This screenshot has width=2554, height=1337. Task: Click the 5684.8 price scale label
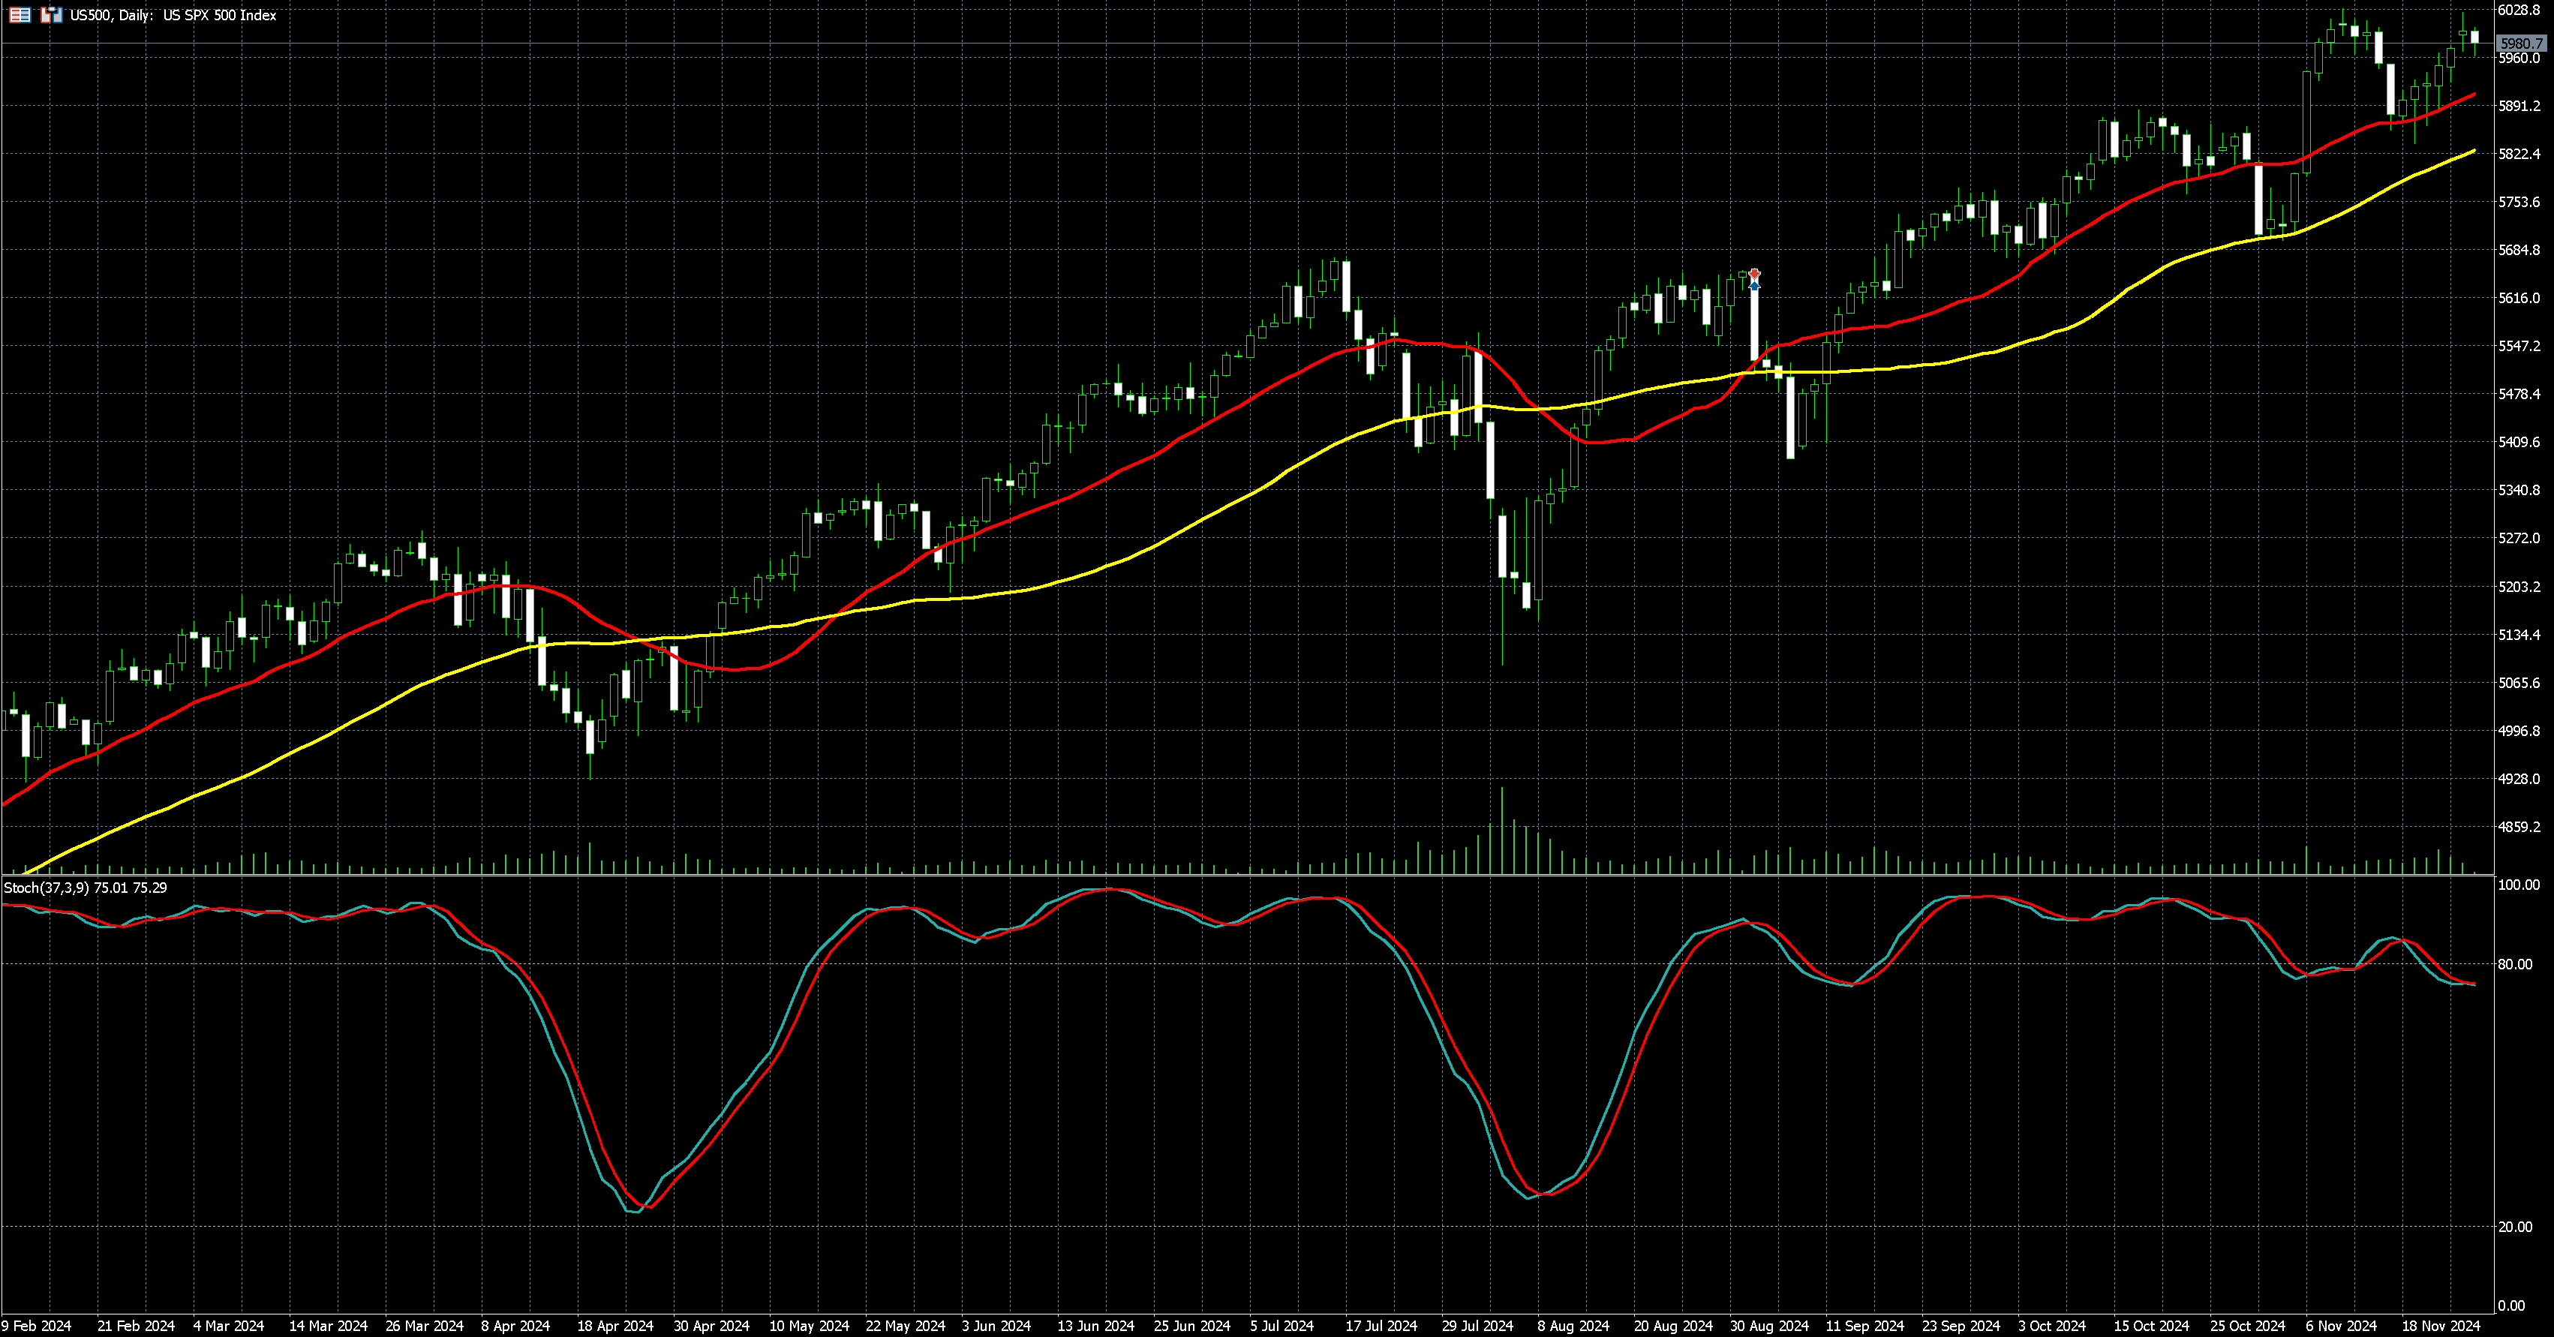[x=2518, y=250]
